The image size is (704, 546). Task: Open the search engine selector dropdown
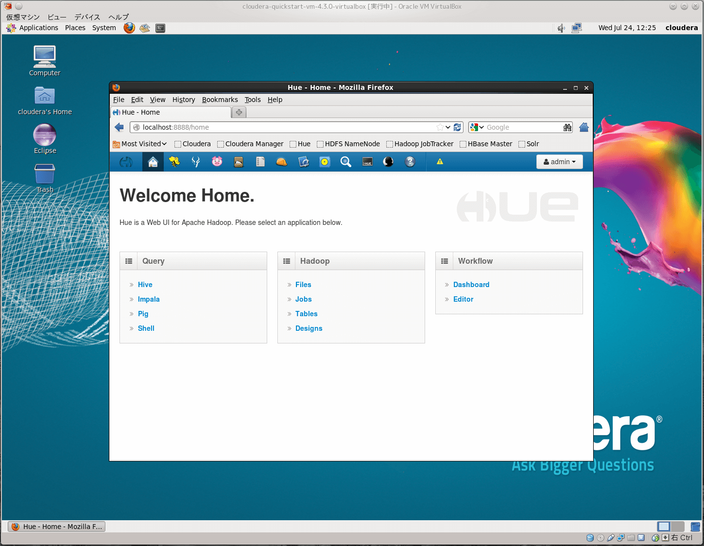(477, 127)
